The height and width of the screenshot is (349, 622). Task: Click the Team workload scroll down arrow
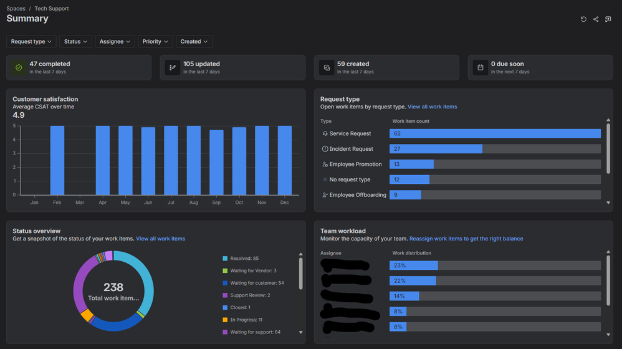point(608,335)
